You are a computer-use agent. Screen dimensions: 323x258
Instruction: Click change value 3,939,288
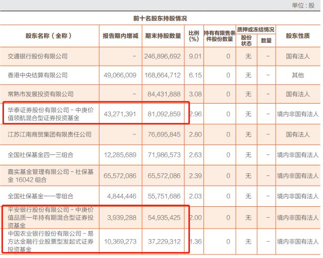[x=122, y=218]
